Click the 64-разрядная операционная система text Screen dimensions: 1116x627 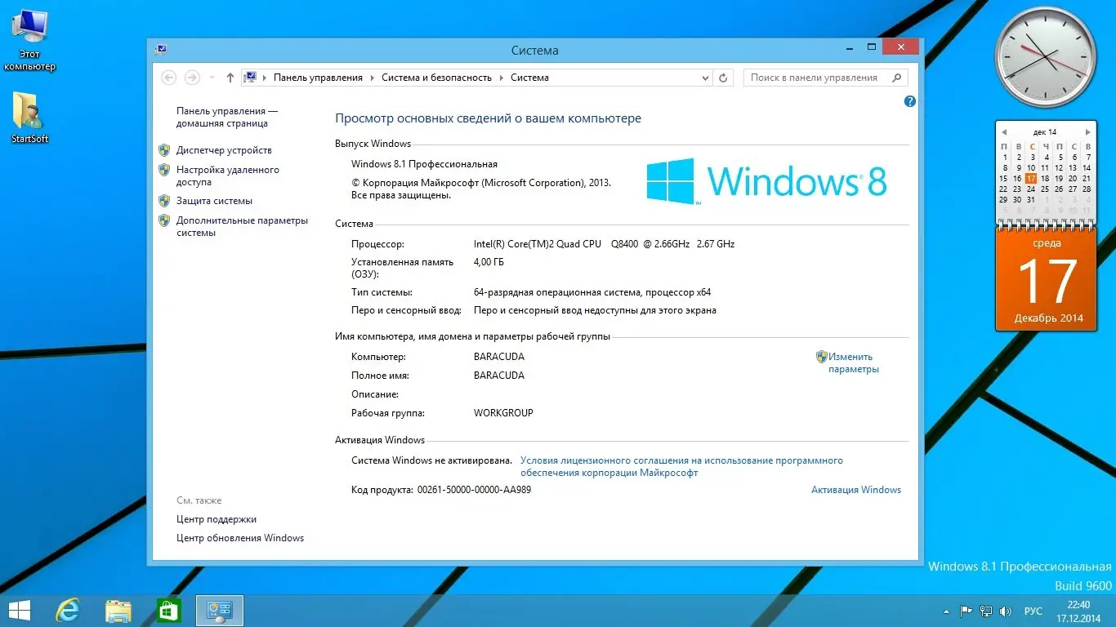point(592,291)
